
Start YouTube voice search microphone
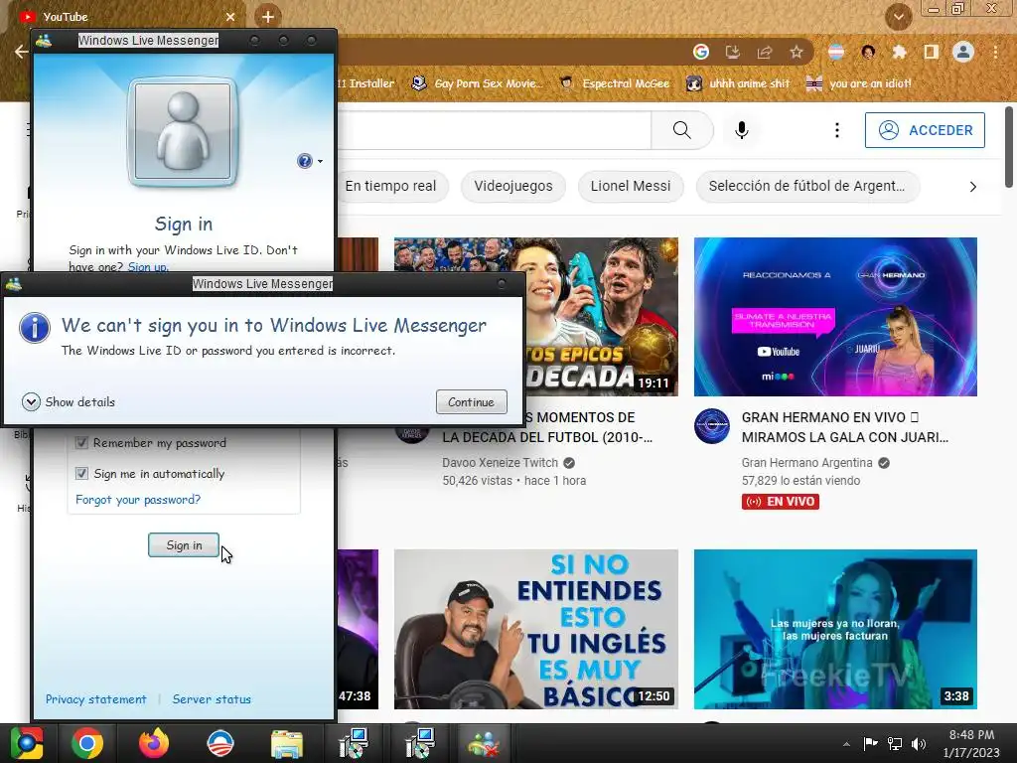[741, 130]
